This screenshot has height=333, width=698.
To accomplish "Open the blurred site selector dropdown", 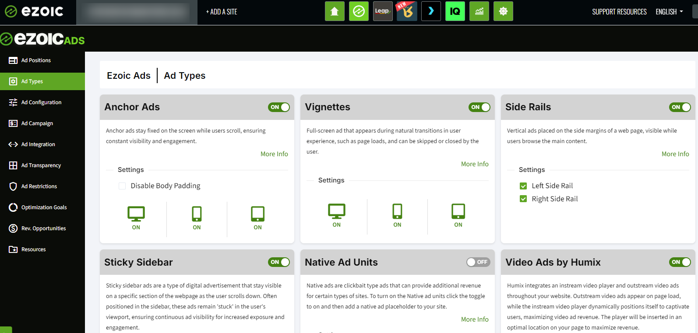I will [x=137, y=13].
